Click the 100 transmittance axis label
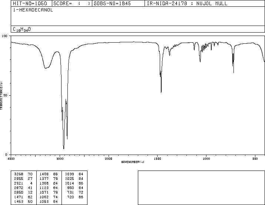This screenshot has width=265, height=205. (x=4, y=36)
